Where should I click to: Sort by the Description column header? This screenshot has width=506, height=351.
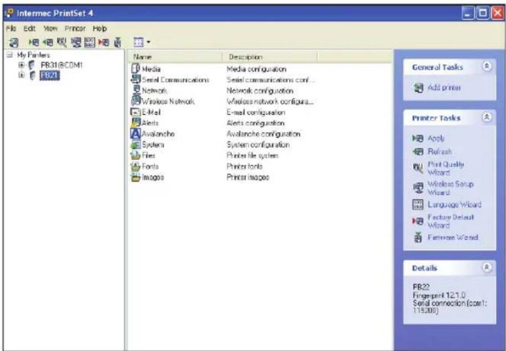point(270,57)
